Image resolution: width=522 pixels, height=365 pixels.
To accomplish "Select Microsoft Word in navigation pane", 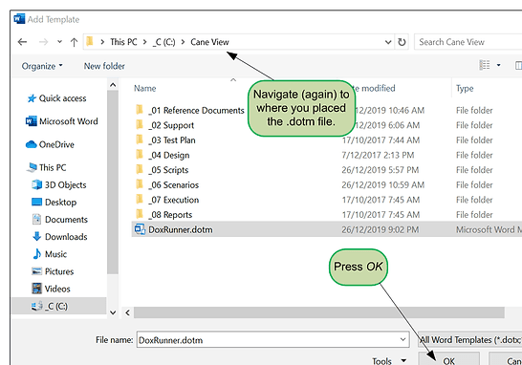I will pos(68,121).
